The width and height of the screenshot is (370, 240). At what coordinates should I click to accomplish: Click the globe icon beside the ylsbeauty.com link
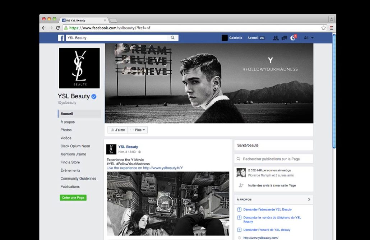(239, 238)
